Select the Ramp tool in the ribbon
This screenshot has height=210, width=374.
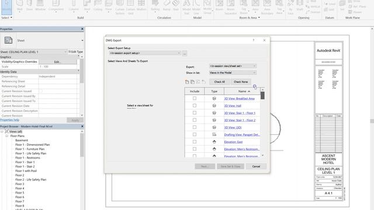[167, 6]
